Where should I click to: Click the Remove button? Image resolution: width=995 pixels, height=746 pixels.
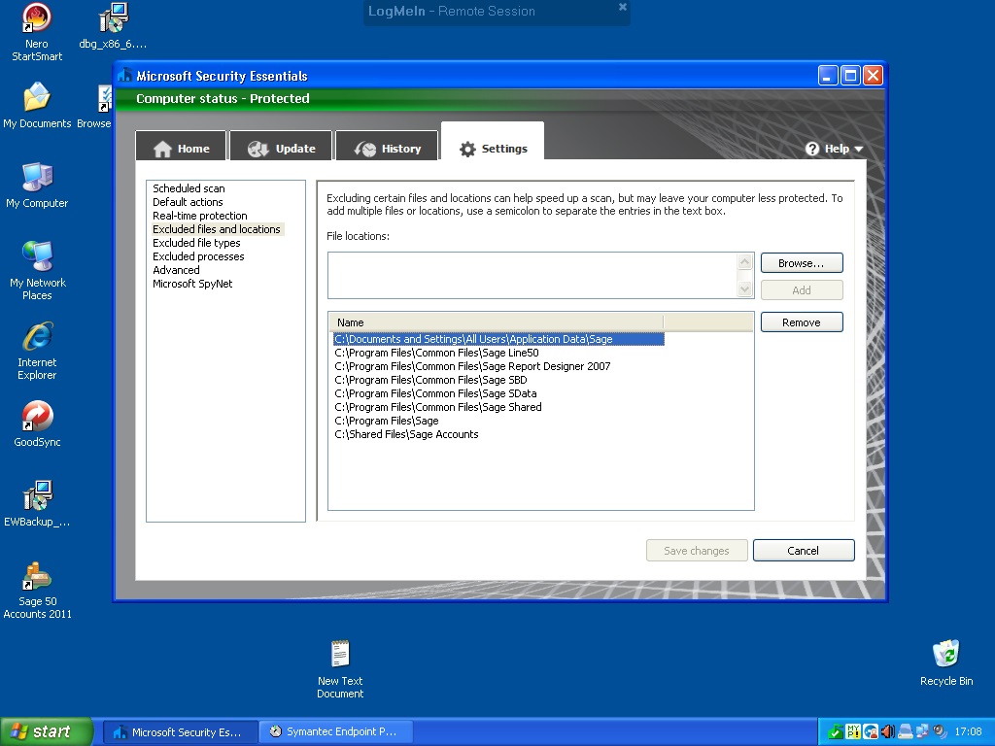click(802, 322)
